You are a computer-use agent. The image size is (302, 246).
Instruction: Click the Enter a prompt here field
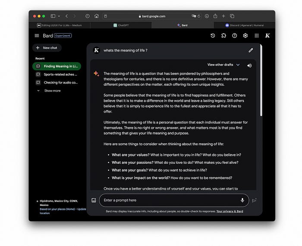[174, 200]
